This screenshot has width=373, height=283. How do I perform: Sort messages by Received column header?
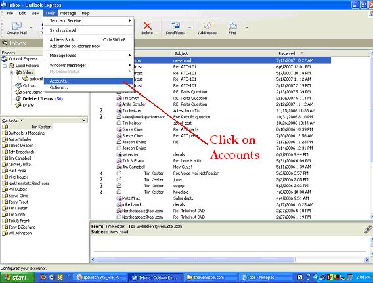click(x=302, y=53)
